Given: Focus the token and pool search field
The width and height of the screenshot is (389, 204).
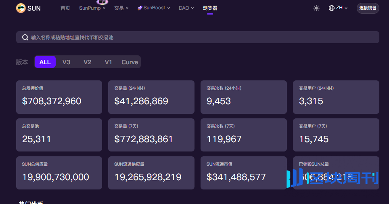Looking at the screenshot, I should [197, 37].
